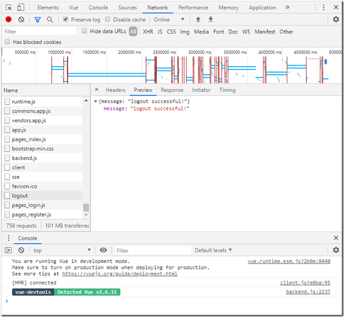Show the Response tab of request

(172, 90)
